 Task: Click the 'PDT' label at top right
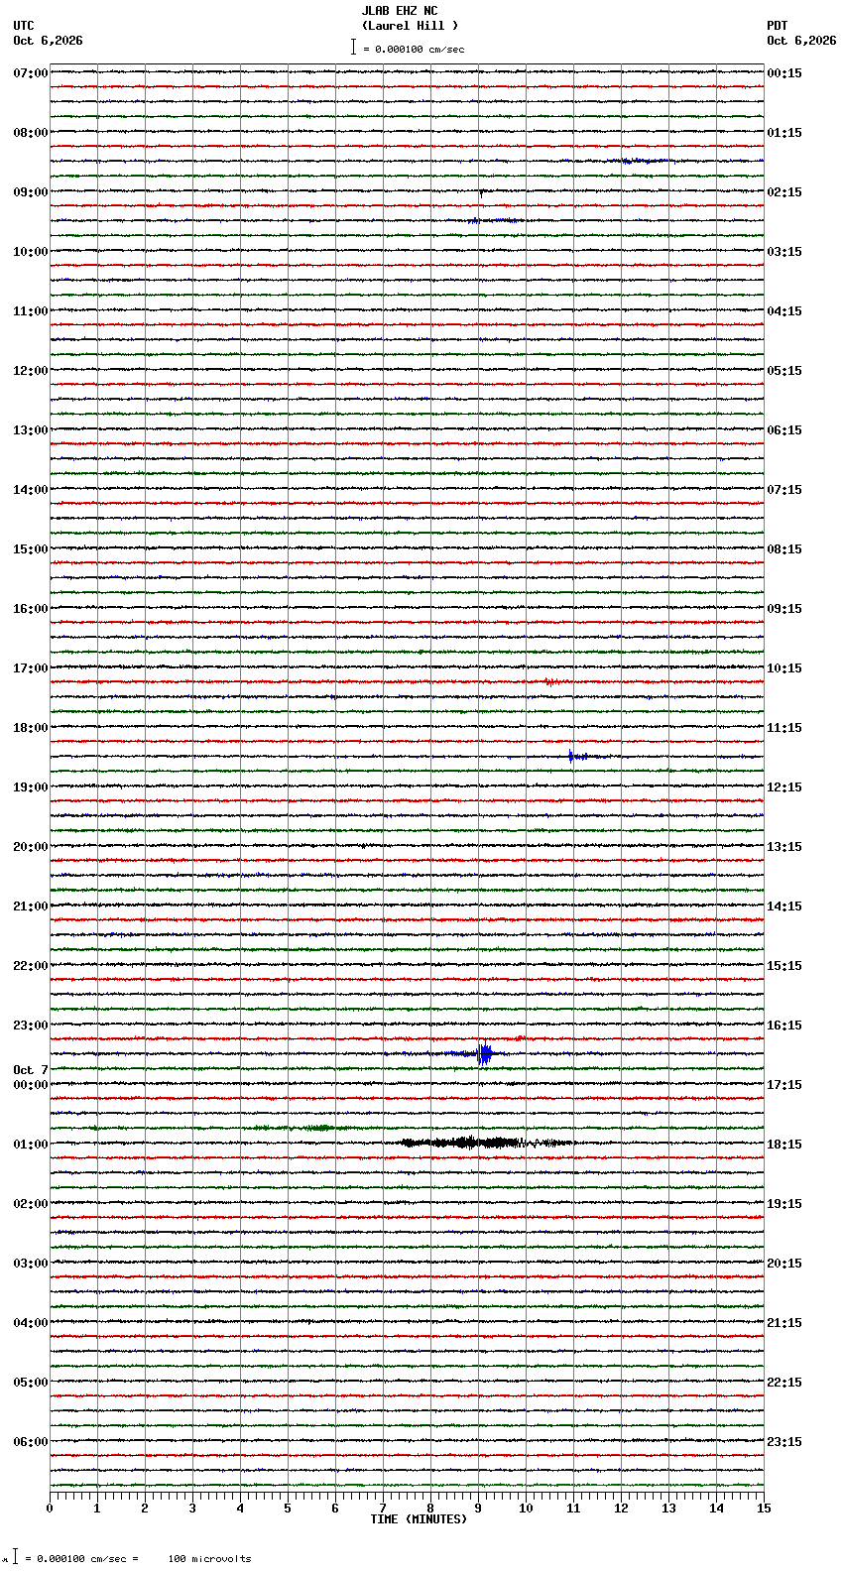pyautogui.click(x=777, y=26)
